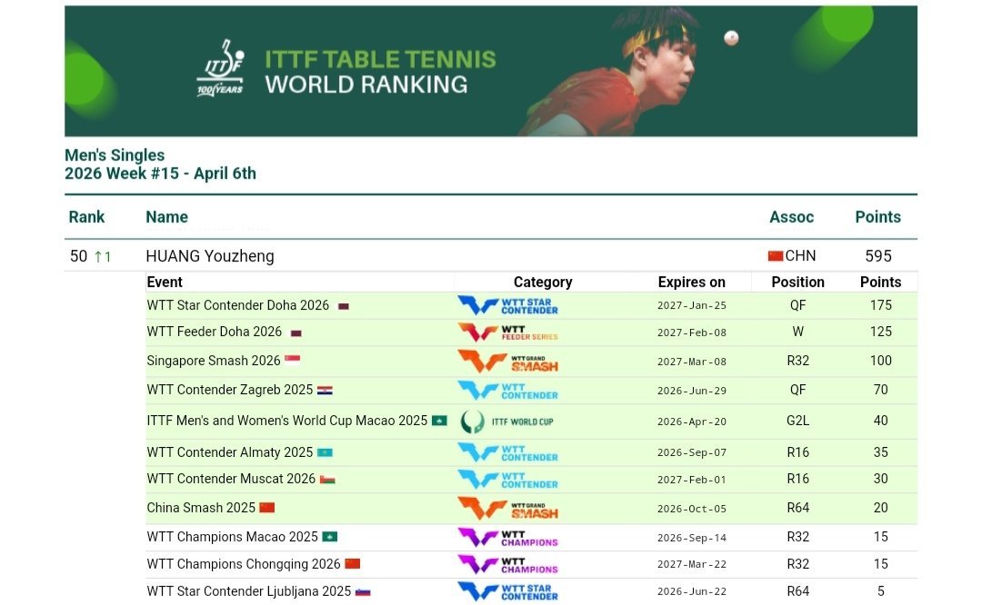The height and width of the screenshot is (605, 982).
Task: Click the ITTF World Cup category logo
Action: (x=507, y=422)
